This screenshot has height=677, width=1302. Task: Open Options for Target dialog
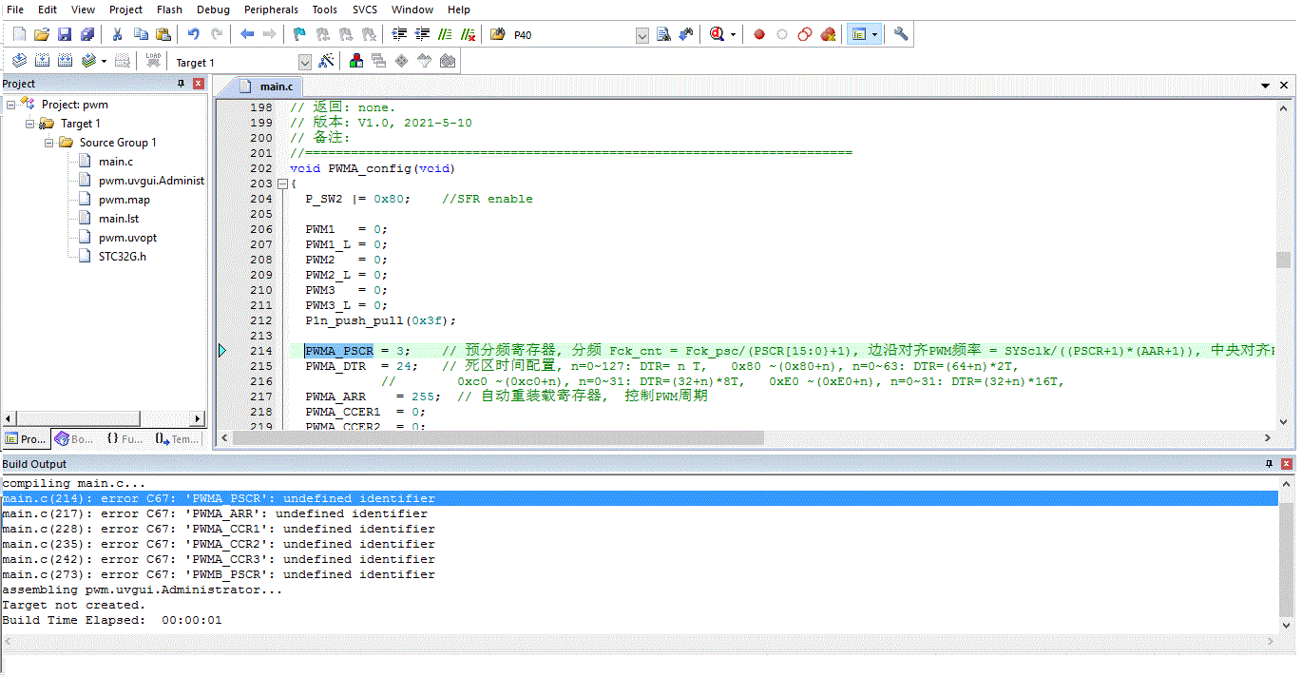coord(326,61)
